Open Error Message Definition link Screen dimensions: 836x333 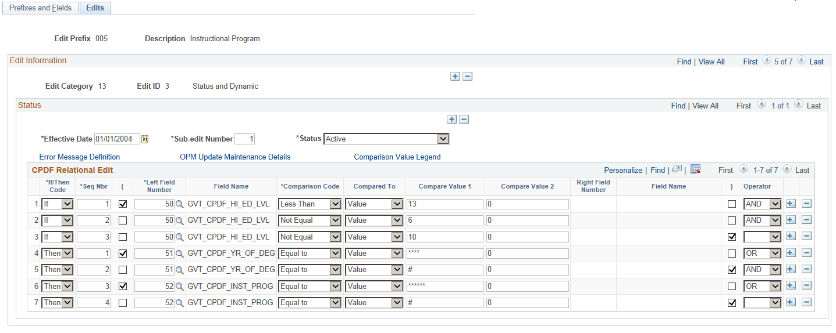[x=80, y=157]
